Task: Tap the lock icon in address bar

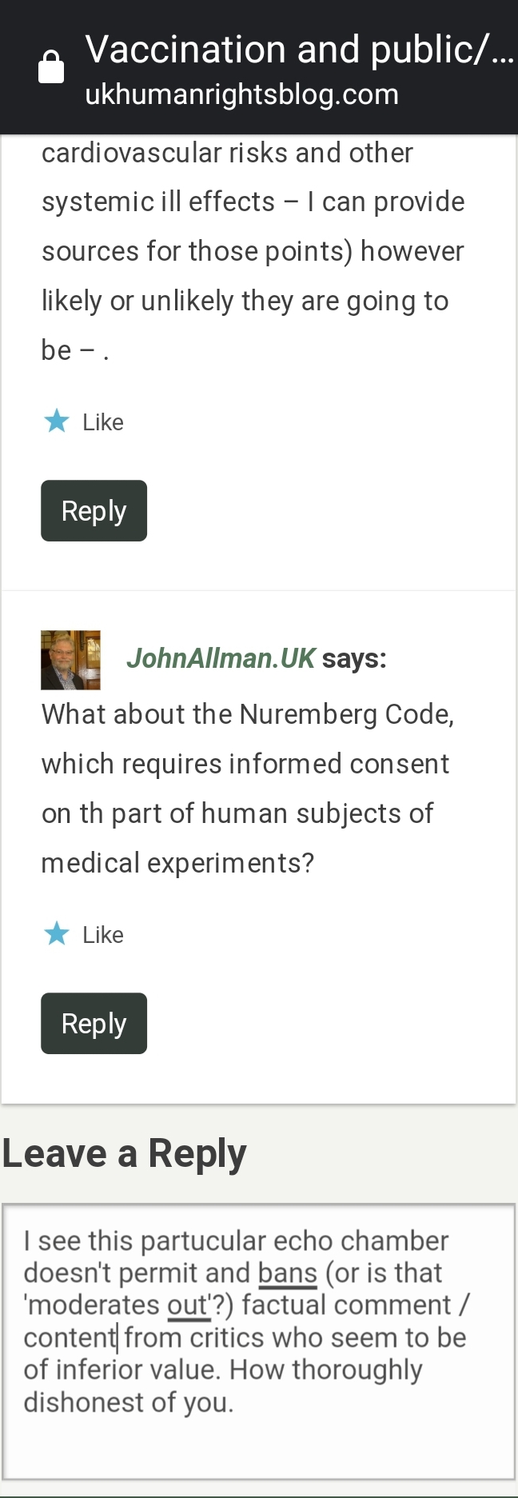Action: [x=51, y=67]
